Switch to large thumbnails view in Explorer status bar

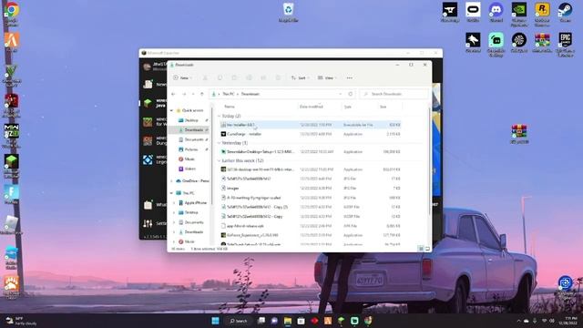427,249
